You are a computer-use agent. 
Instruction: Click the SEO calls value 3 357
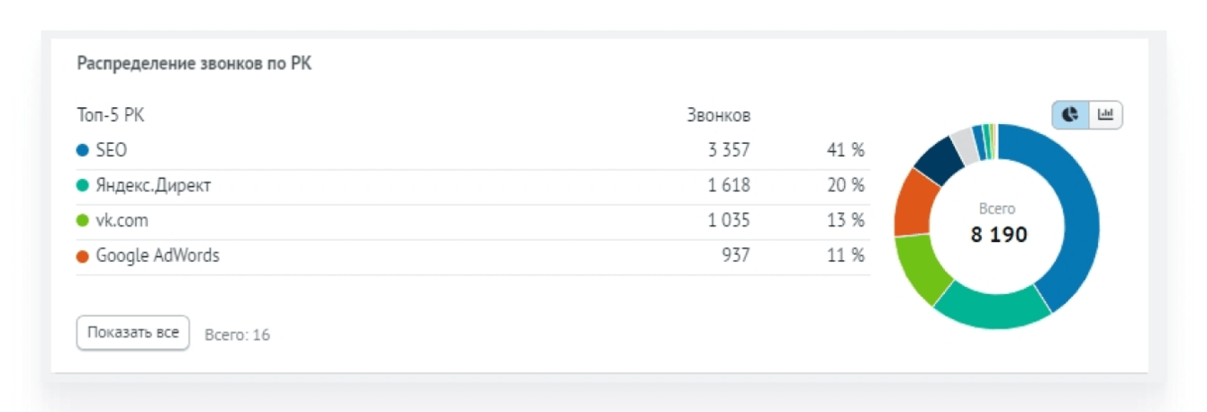728,151
